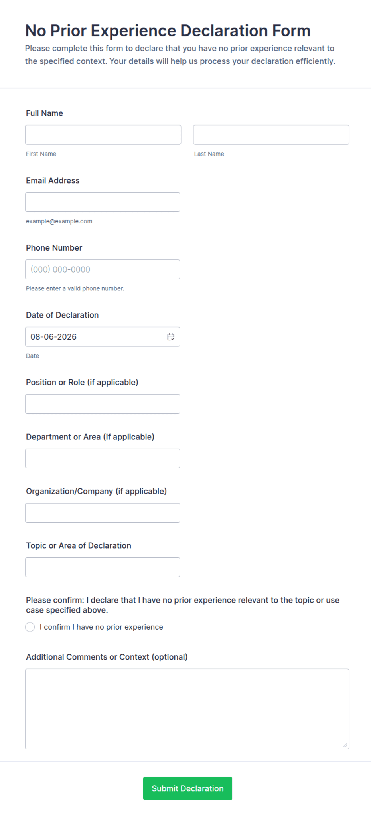
Task: Open the calendar date picker icon
Action: click(171, 337)
